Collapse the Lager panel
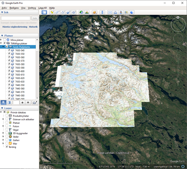Image resolution: width=187 pixels, height=169 pixels. (2, 108)
